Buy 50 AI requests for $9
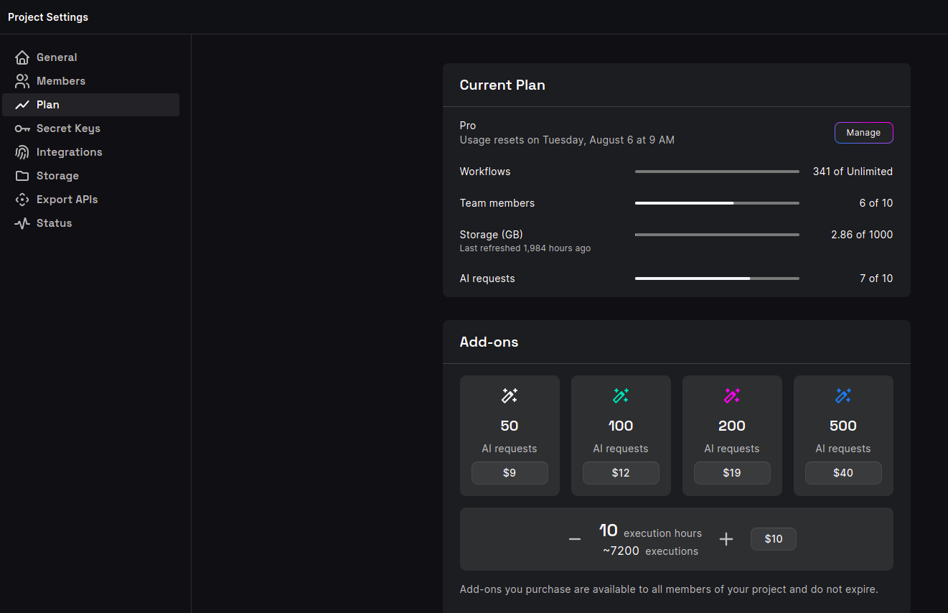 (x=510, y=473)
